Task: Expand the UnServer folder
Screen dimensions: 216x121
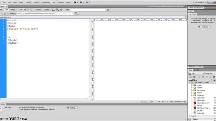Action: 192,95
